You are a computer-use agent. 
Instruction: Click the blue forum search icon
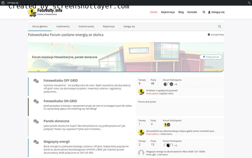pos(220,27)
